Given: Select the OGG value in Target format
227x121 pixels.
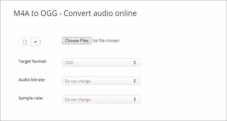Looking at the screenshot, I should click(69, 63).
